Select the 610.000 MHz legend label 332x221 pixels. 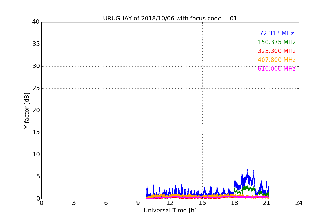tap(277, 69)
